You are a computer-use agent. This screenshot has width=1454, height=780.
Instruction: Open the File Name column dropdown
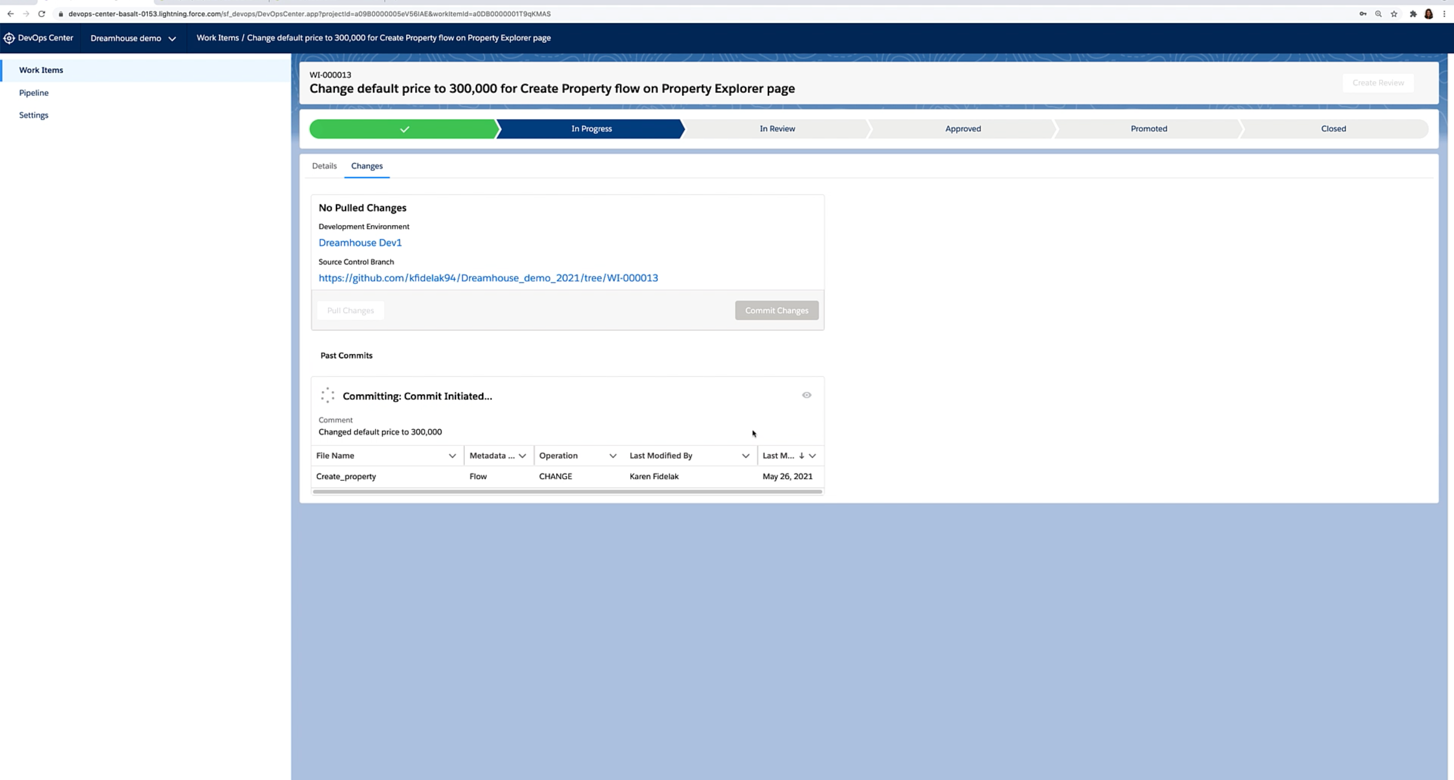[452, 456]
